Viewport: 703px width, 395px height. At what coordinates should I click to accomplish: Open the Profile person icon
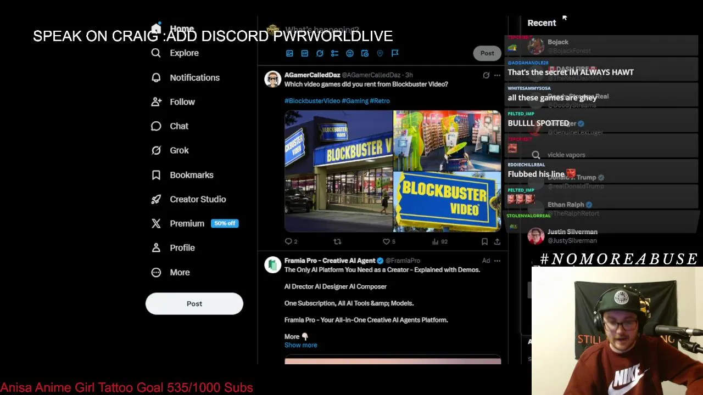pyautogui.click(x=156, y=248)
